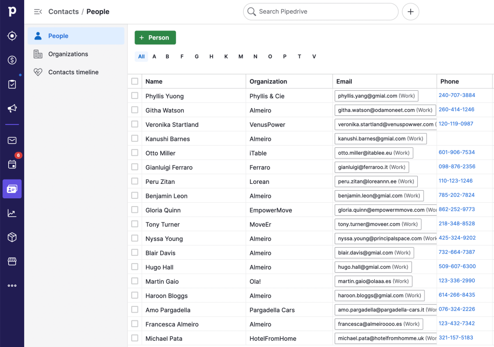Sort by the Name column header
The image size is (494, 347).
[x=154, y=82]
